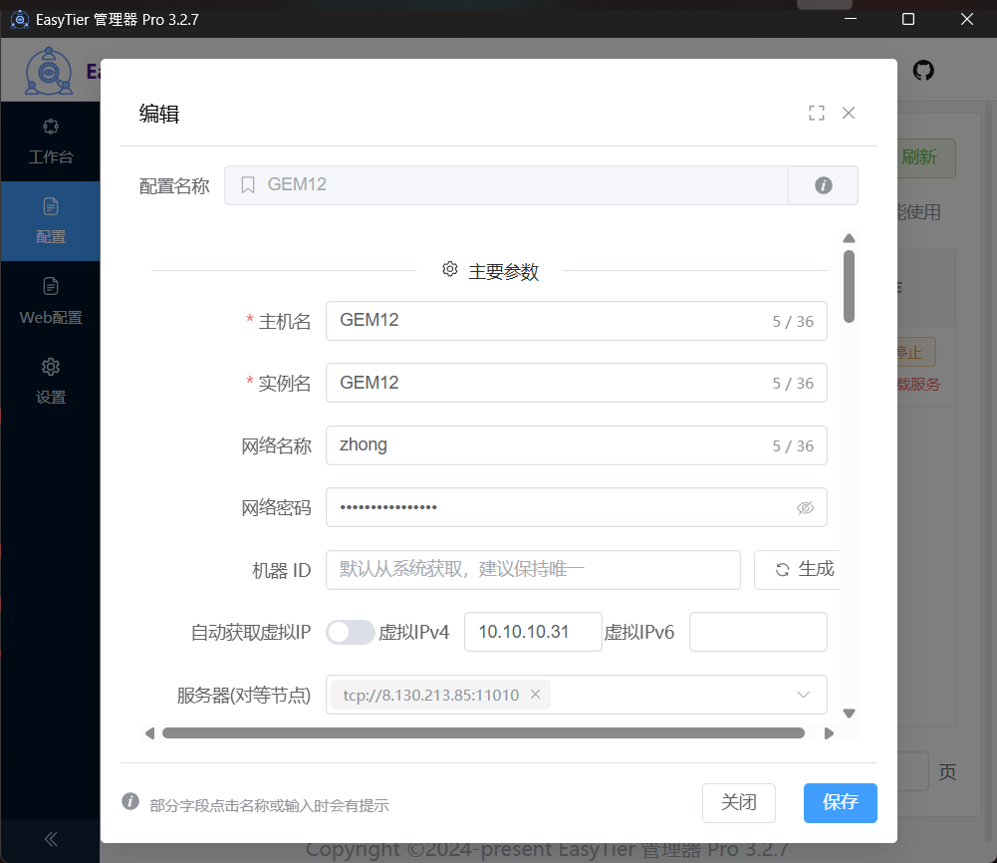
Task: Save the configuration with 保存
Action: click(840, 803)
